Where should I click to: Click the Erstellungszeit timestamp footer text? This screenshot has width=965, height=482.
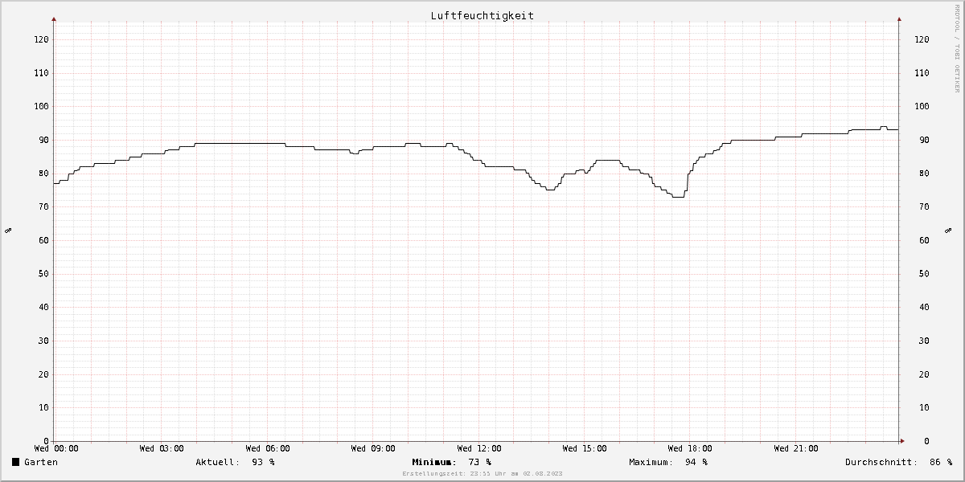tap(482, 474)
